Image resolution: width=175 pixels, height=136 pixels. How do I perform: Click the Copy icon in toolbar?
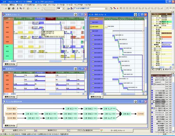[x=21, y=8]
